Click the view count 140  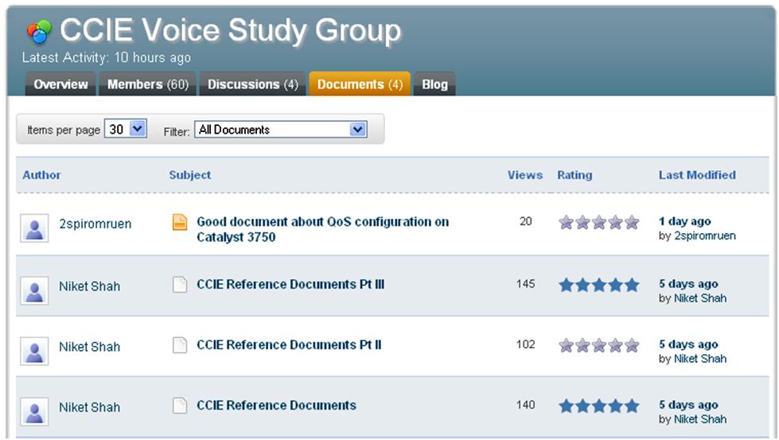pos(526,405)
